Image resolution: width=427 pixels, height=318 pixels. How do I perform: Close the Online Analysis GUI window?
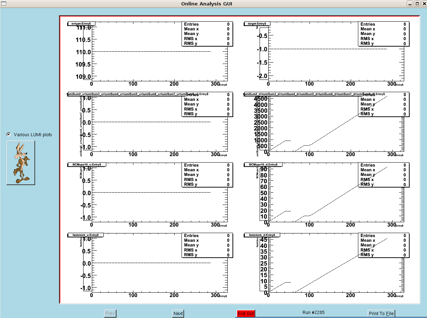click(424, 4)
